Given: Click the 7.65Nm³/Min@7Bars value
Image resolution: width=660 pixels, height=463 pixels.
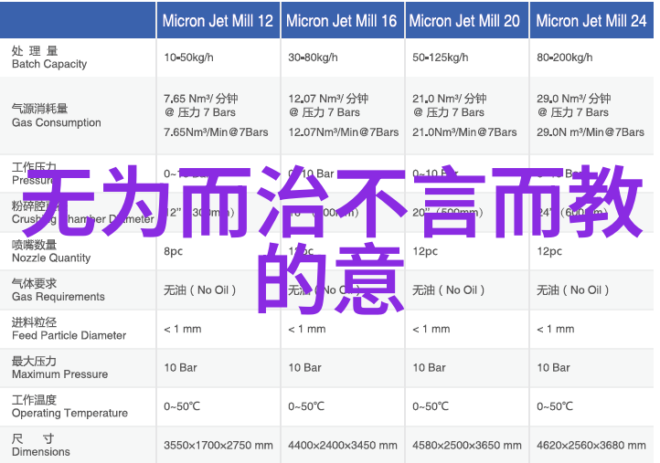Looking at the screenshot, I should point(216,132).
